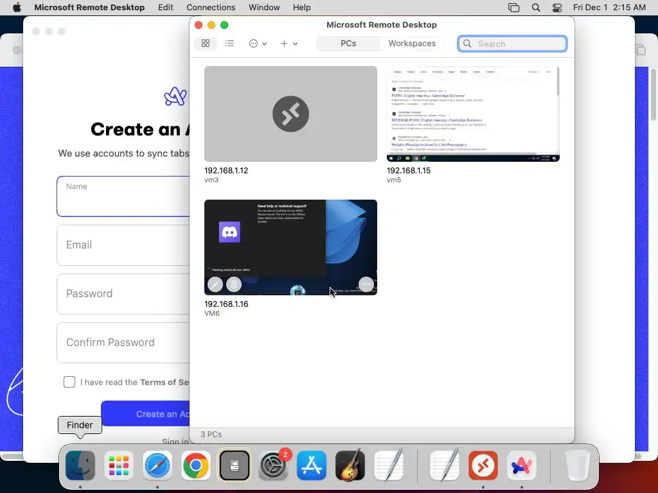Click the vm3 name label
The height and width of the screenshot is (493, 658).
(211, 180)
